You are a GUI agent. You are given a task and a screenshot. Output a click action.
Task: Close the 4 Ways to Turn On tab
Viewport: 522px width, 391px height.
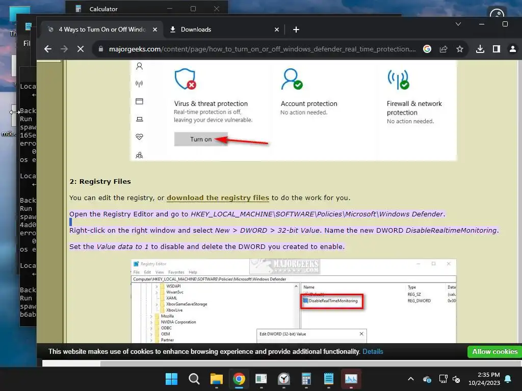point(155,30)
